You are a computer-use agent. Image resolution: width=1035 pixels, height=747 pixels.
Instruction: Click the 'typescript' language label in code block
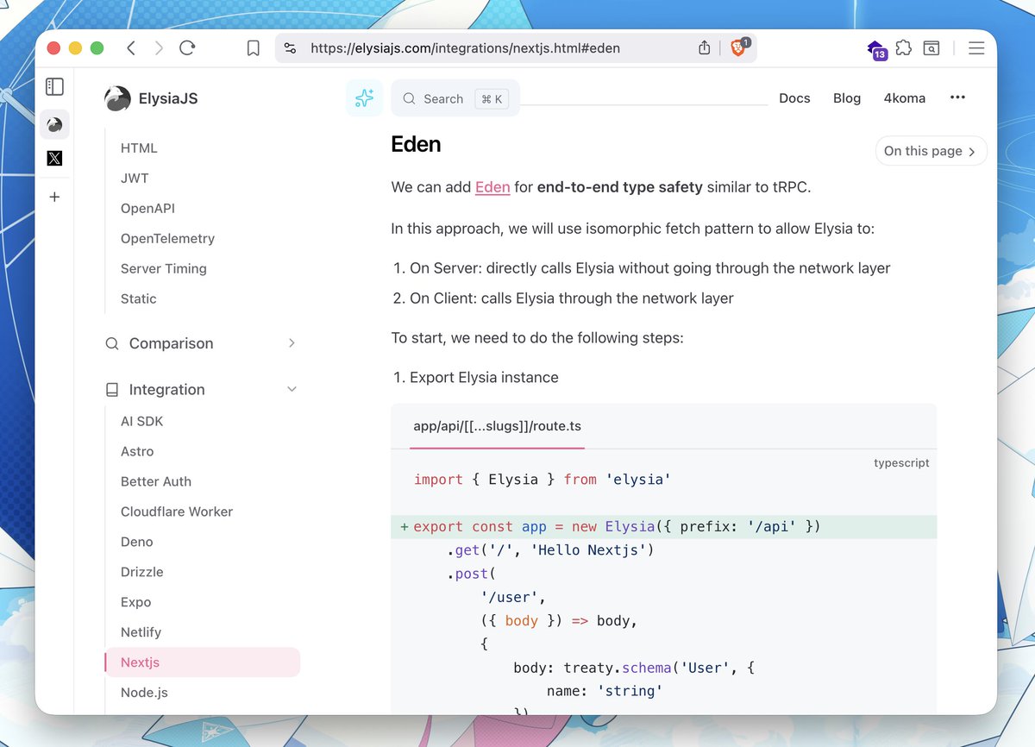[901, 463]
